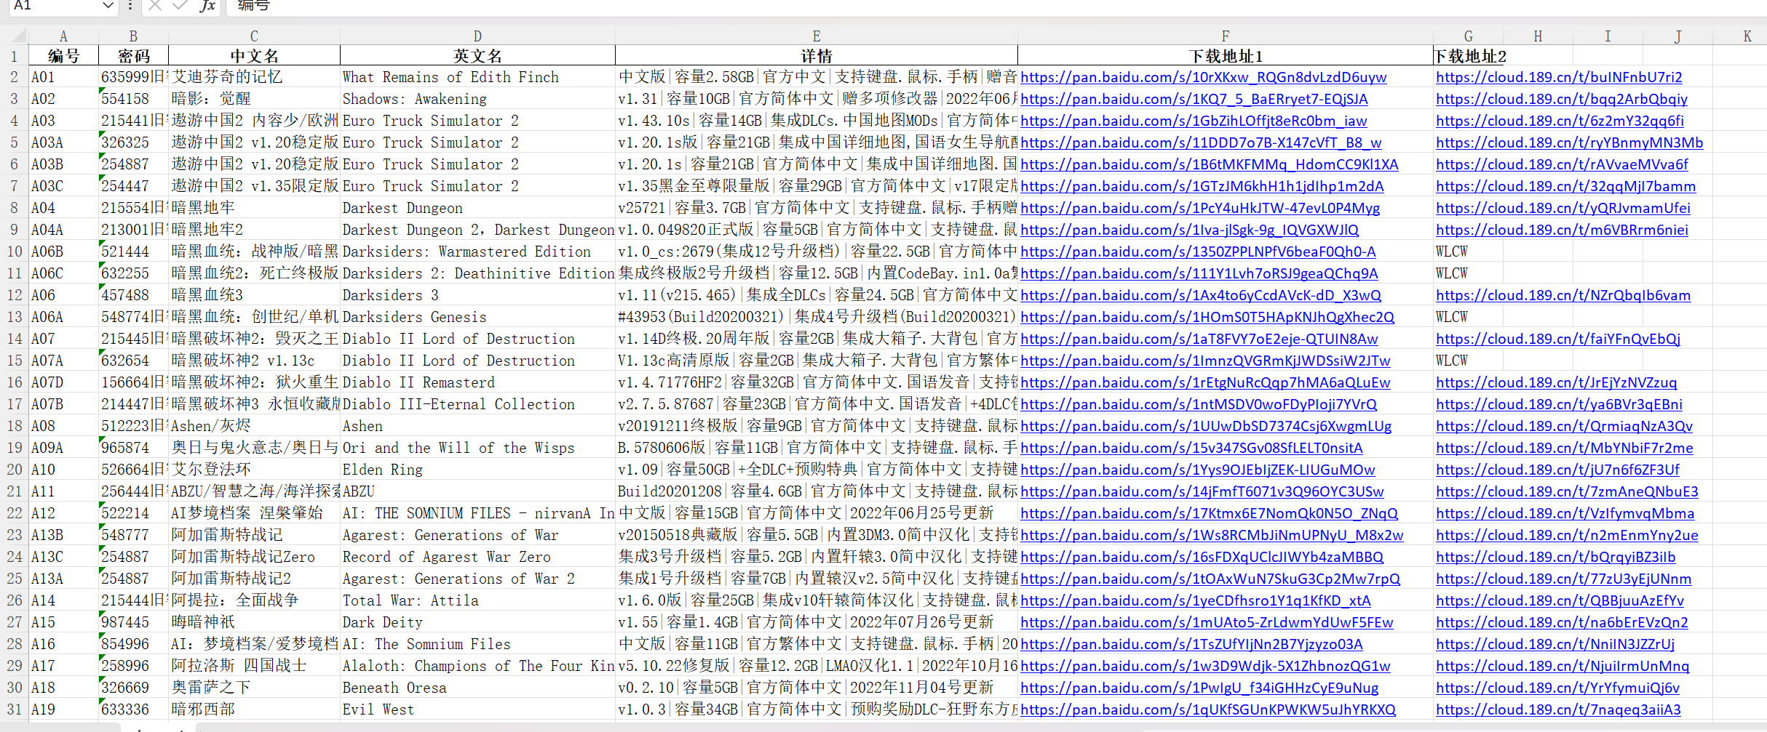
Task: Select row 16 header number
Action: click(x=15, y=382)
